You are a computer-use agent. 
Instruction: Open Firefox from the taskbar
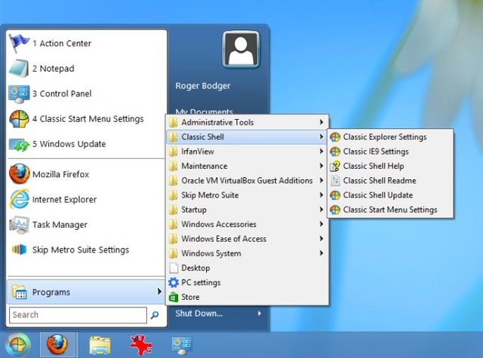click(57, 344)
